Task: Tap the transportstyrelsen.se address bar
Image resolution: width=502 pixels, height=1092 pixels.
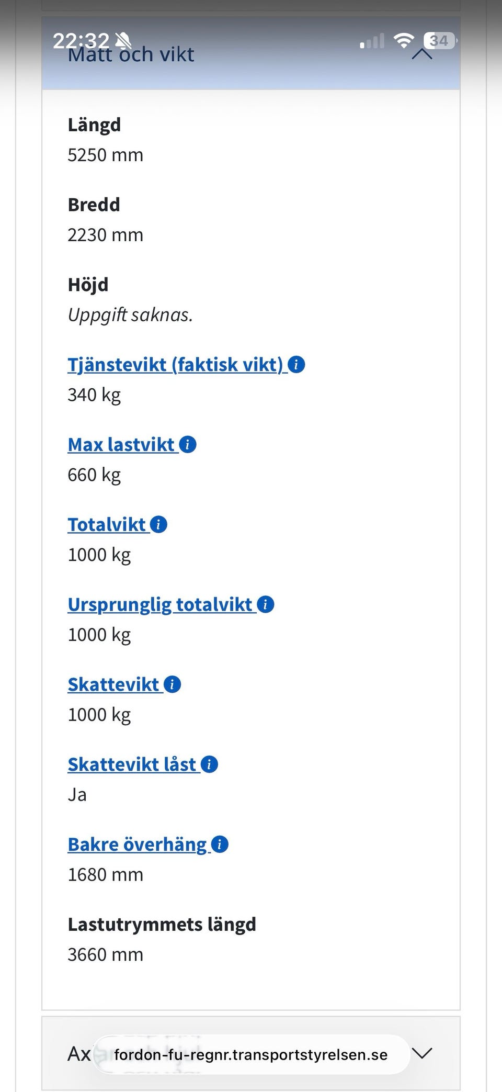Action: (251, 1054)
